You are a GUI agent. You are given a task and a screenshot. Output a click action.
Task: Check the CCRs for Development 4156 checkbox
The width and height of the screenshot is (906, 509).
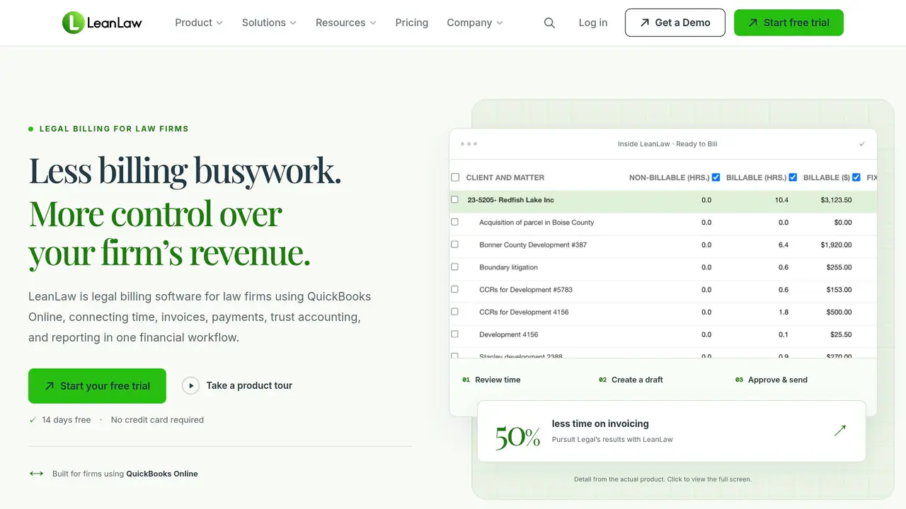[x=455, y=312]
